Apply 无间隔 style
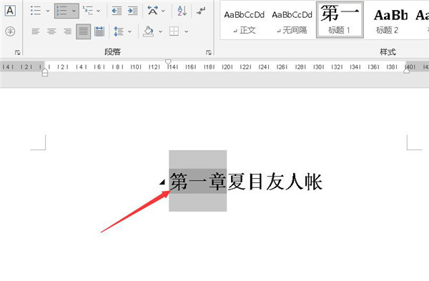This screenshot has width=429, height=281. point(292,21)
